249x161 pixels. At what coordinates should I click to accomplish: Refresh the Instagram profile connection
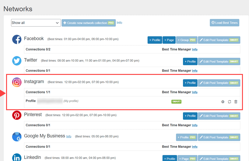pyautogui.click(x=229, y=102)
